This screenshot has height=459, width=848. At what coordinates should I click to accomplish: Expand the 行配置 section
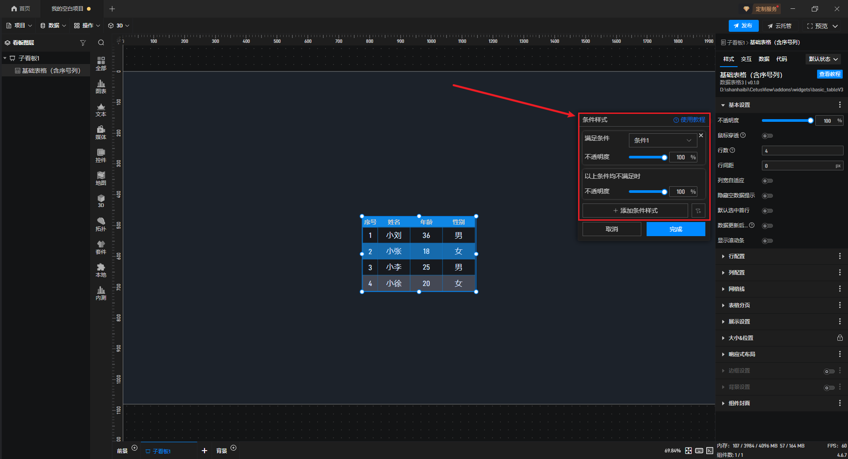pos(736,256)
